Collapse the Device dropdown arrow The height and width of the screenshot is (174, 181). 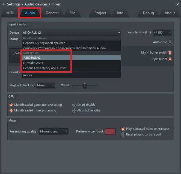click(x=119, y=33)
